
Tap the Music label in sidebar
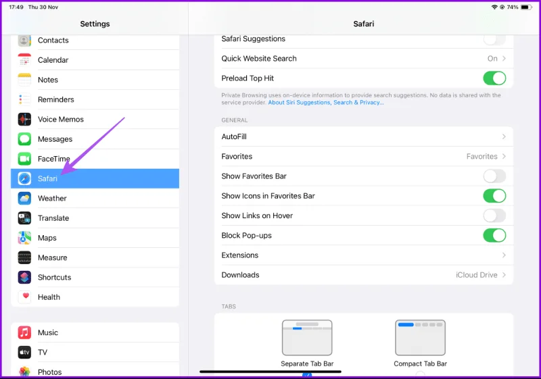tap(48, 332)
